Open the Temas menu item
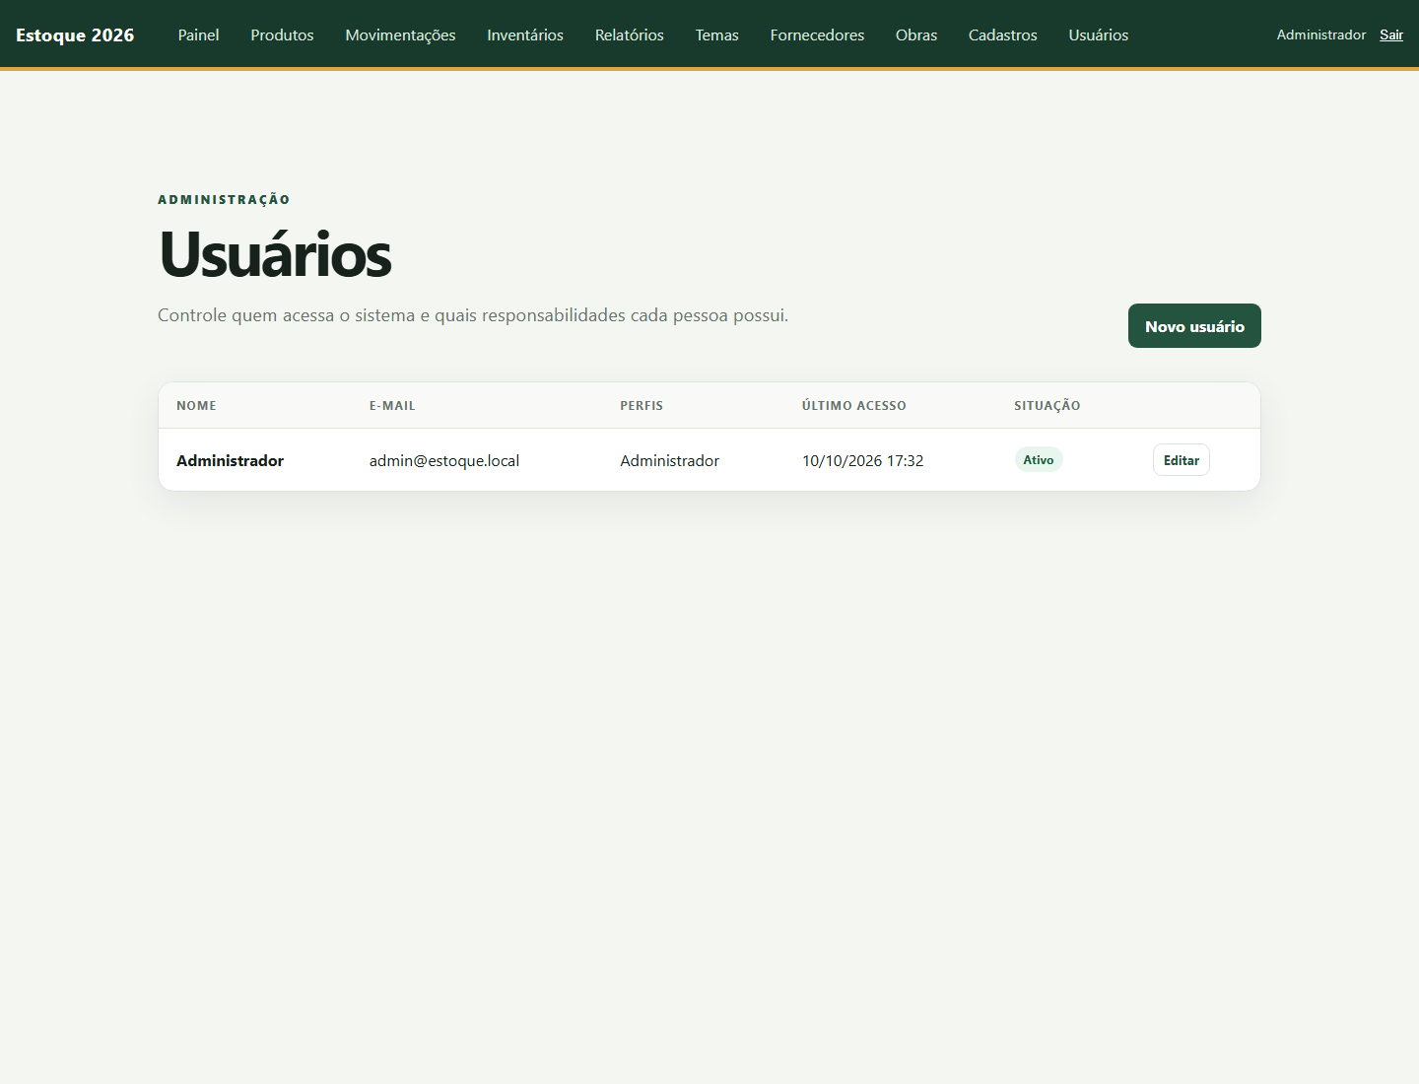The width and height of the screenshot is (1419, 1084). coord(717,34)
